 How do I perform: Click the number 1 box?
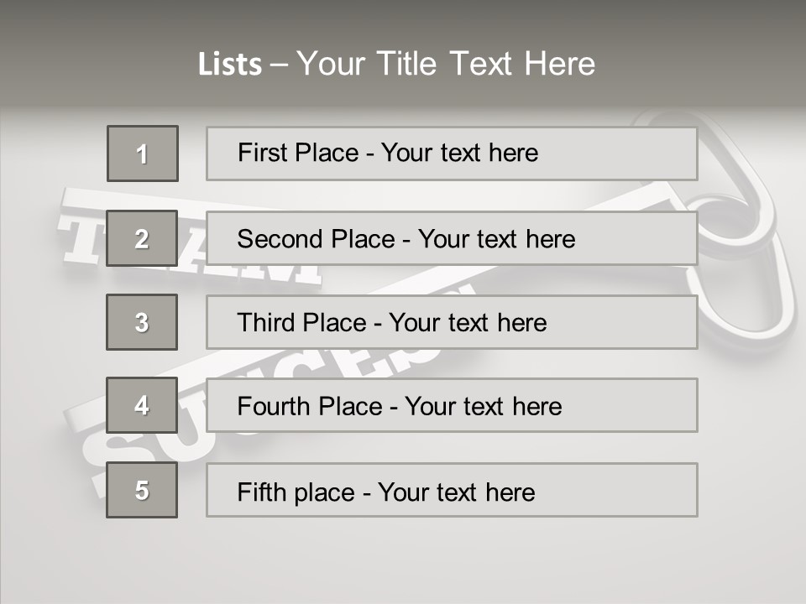[142, 154]
